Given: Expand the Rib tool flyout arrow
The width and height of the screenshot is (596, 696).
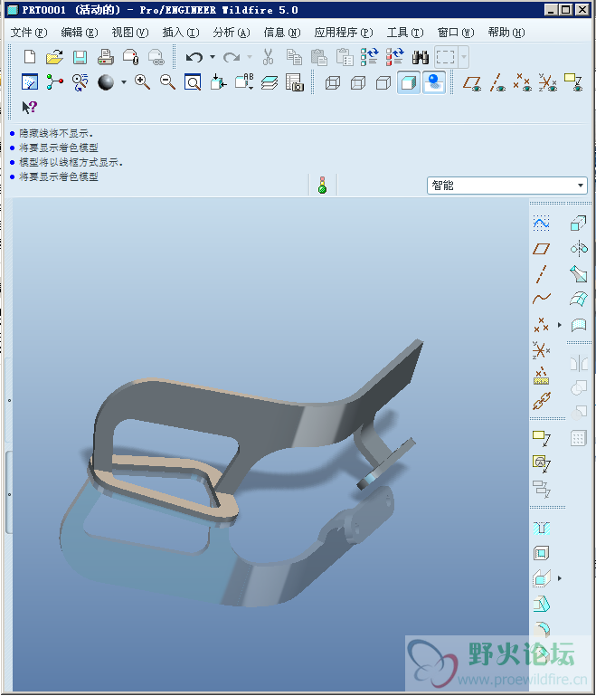Looking at the screenshot, I should point(560,578).
